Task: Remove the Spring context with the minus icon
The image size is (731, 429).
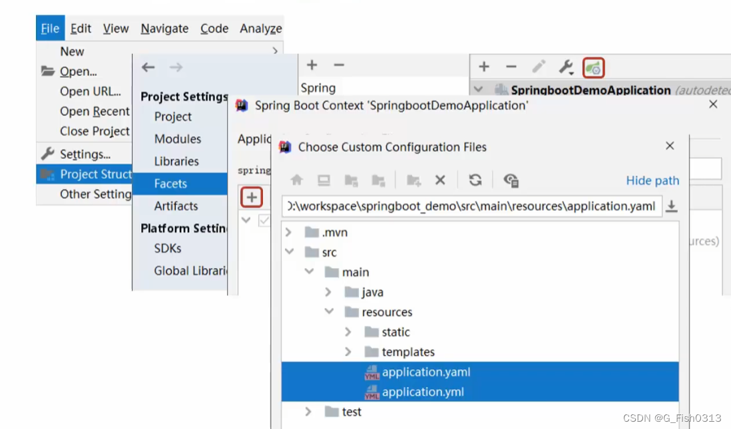Action: coord(511,67)
